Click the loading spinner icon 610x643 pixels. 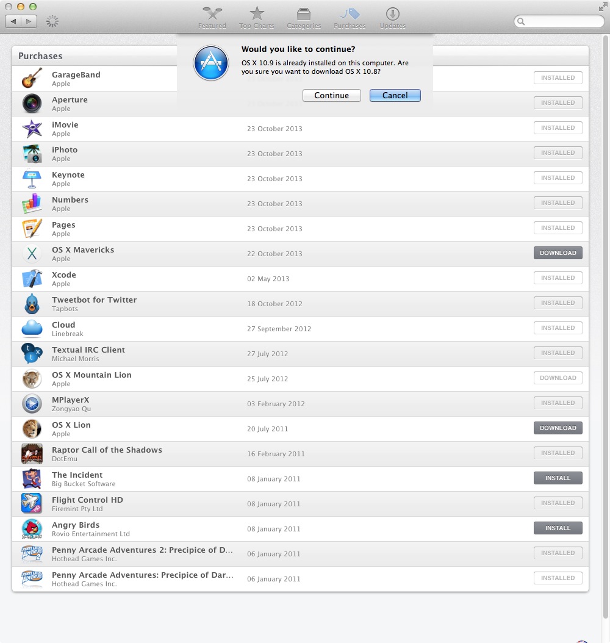point(52,21)
